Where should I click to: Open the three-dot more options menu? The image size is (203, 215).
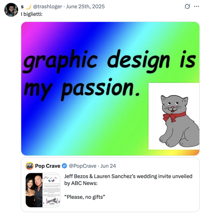196,6
